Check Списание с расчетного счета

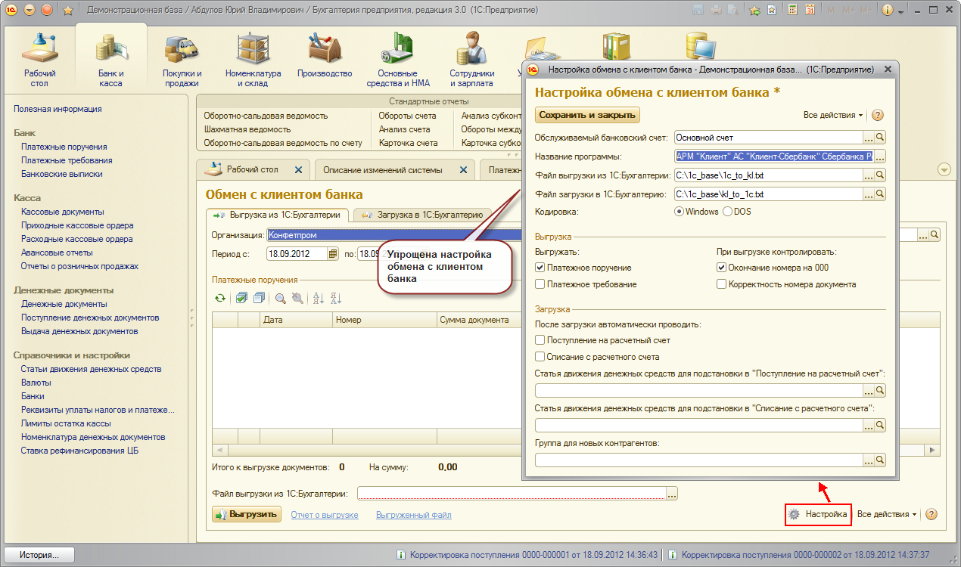540,357
